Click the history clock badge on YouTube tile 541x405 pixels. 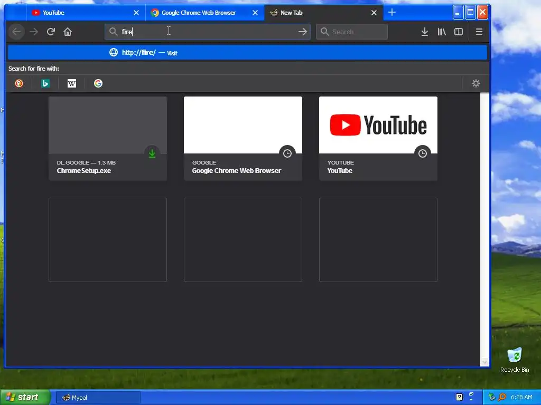tap(423, 153)
